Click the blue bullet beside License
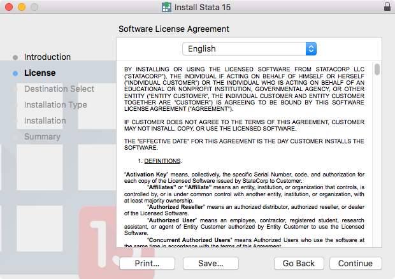395x279 pixels. tap(15, 73)
